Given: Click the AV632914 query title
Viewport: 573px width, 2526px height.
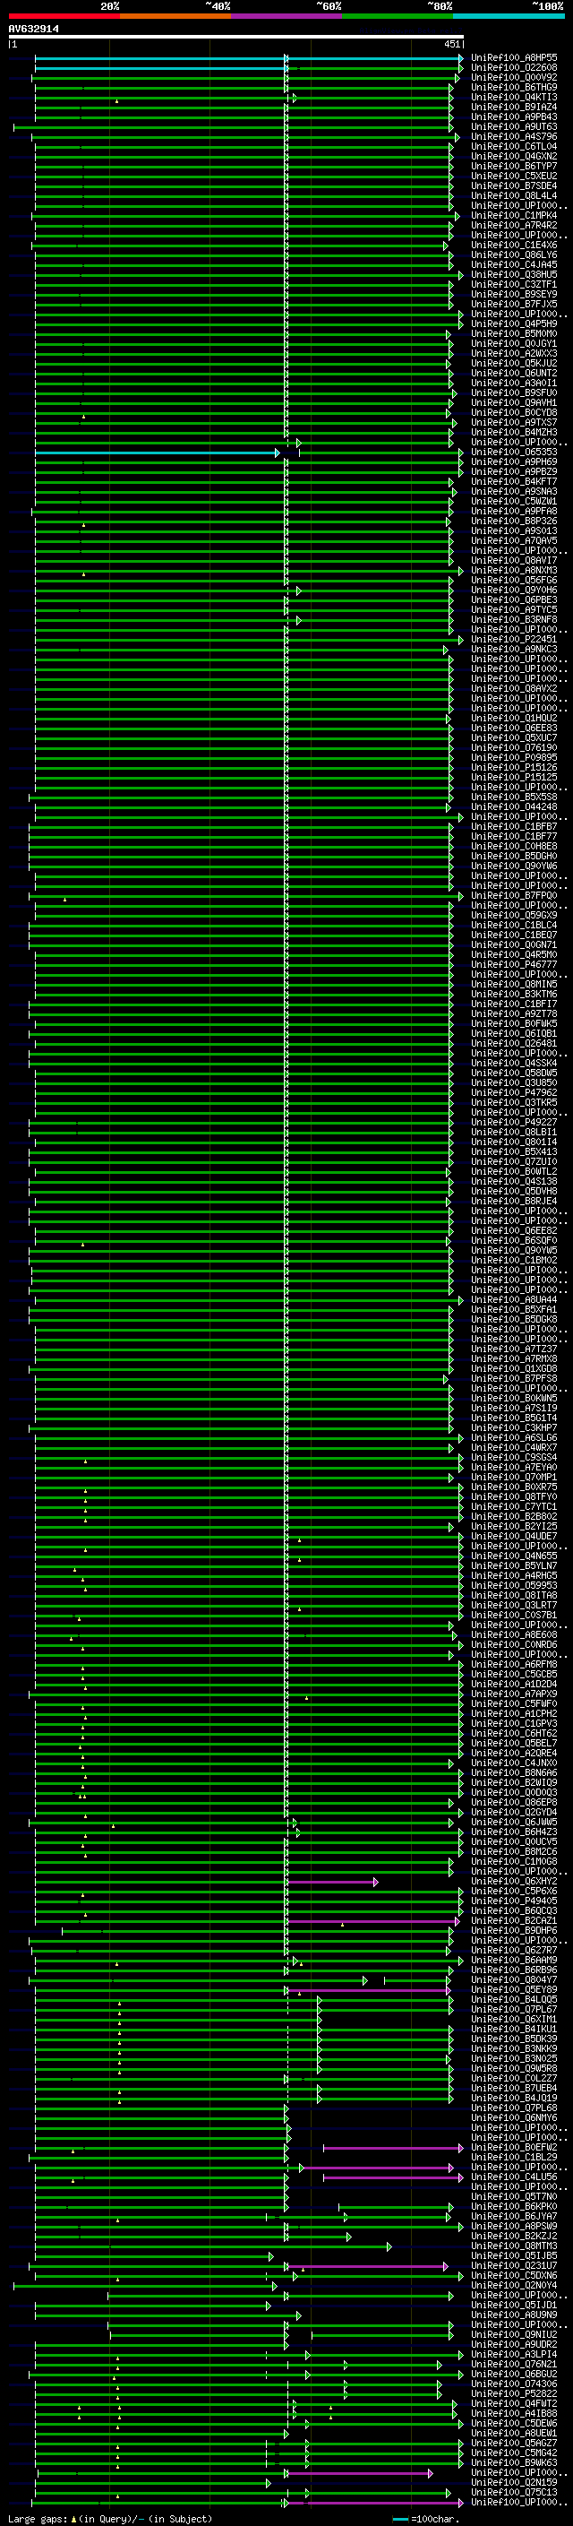Looking at the screenshot, I should coord(33,30).
